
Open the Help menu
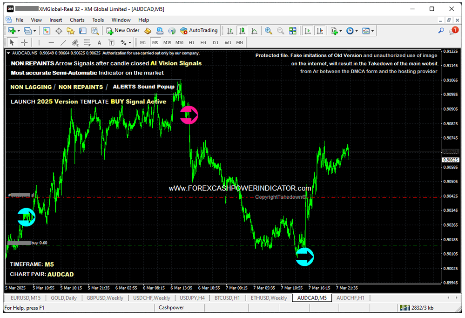(x=143, y=20)
